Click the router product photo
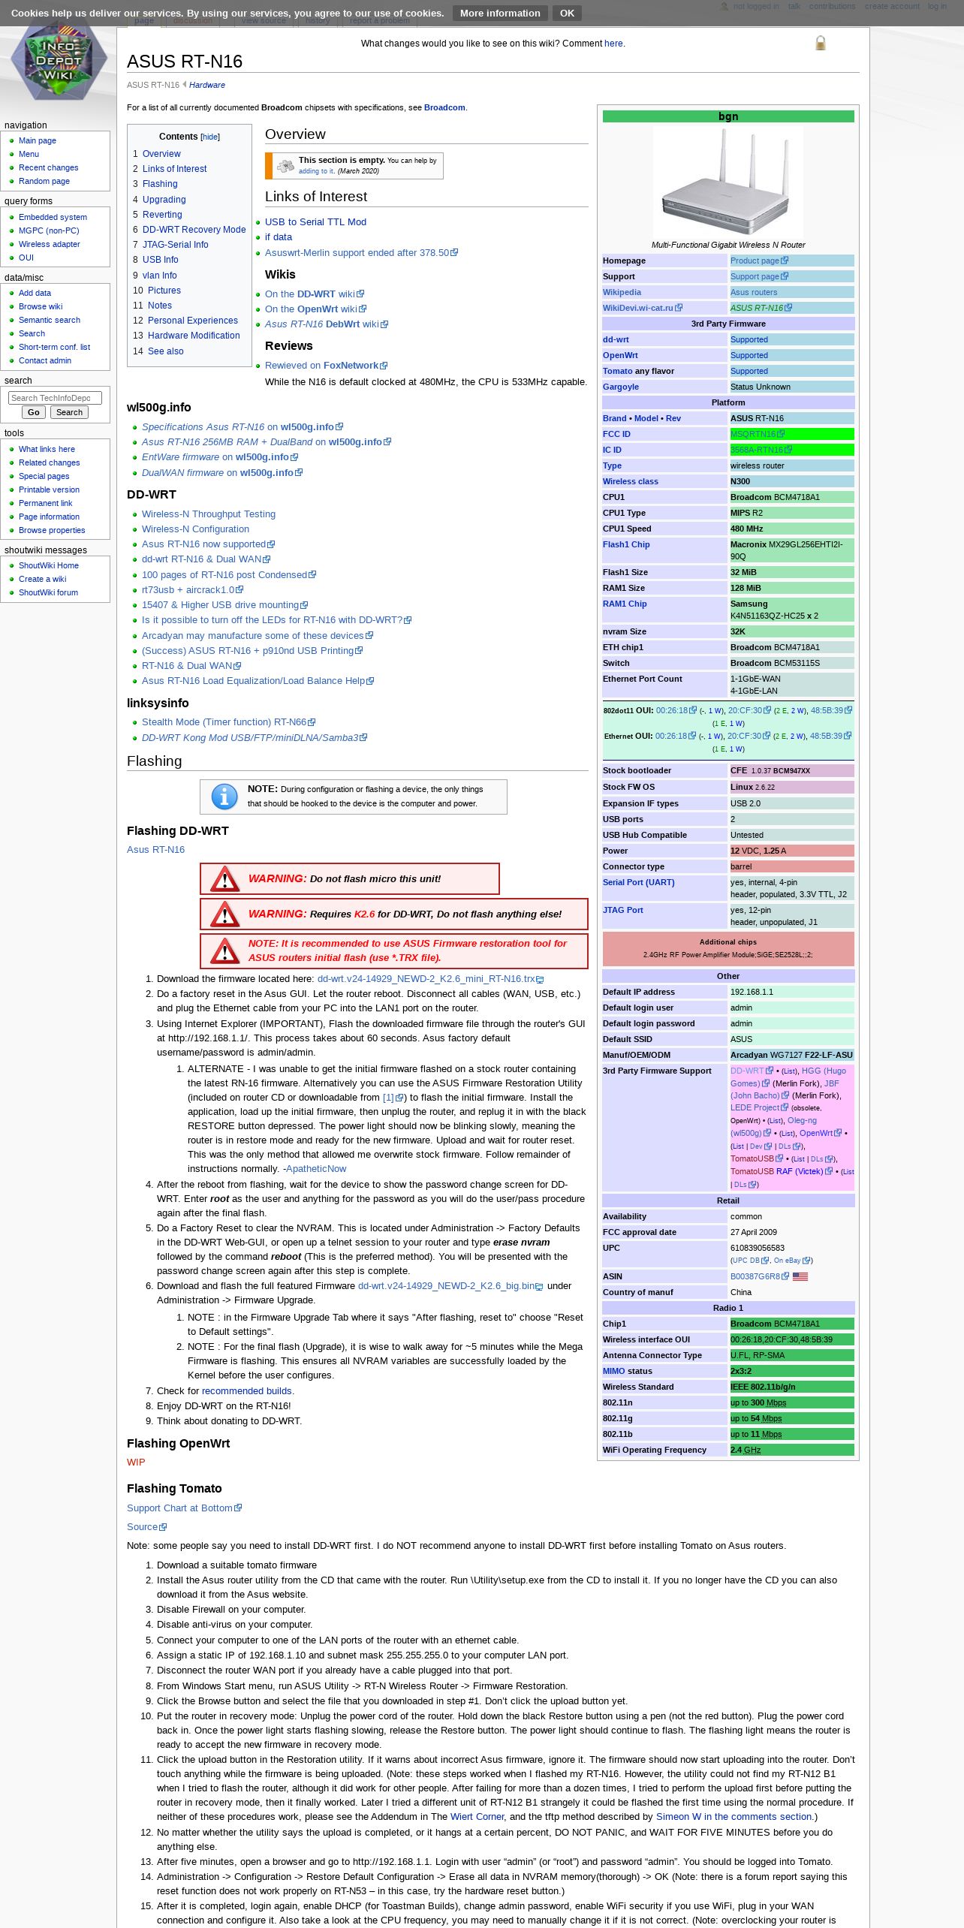This screenshot has width=964, height=1928. (728, 182)
